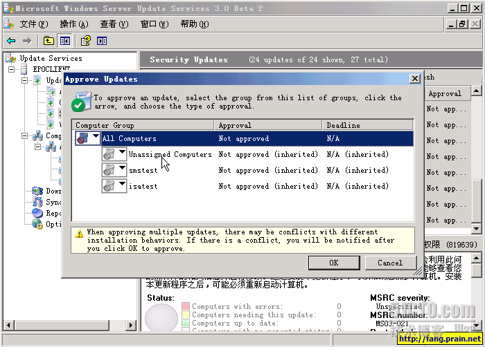Open the 查看(V) menu
The height and width of the screenshot is (347, 485).
pos(114,24)
